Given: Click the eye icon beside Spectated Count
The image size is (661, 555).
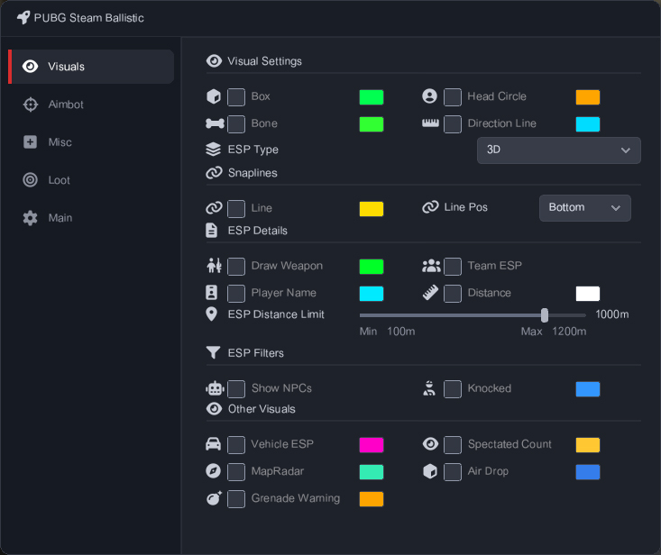Looking at the screenshot, I should [430, 444].
